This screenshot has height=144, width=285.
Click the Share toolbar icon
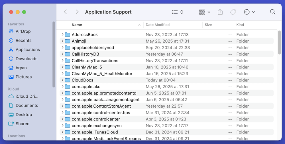point(220,12)
